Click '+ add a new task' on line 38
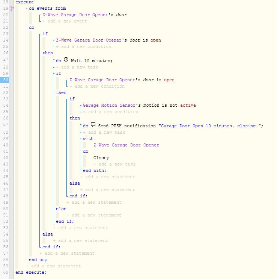Screen dimensions: 277x279 [x=104, y=132]
